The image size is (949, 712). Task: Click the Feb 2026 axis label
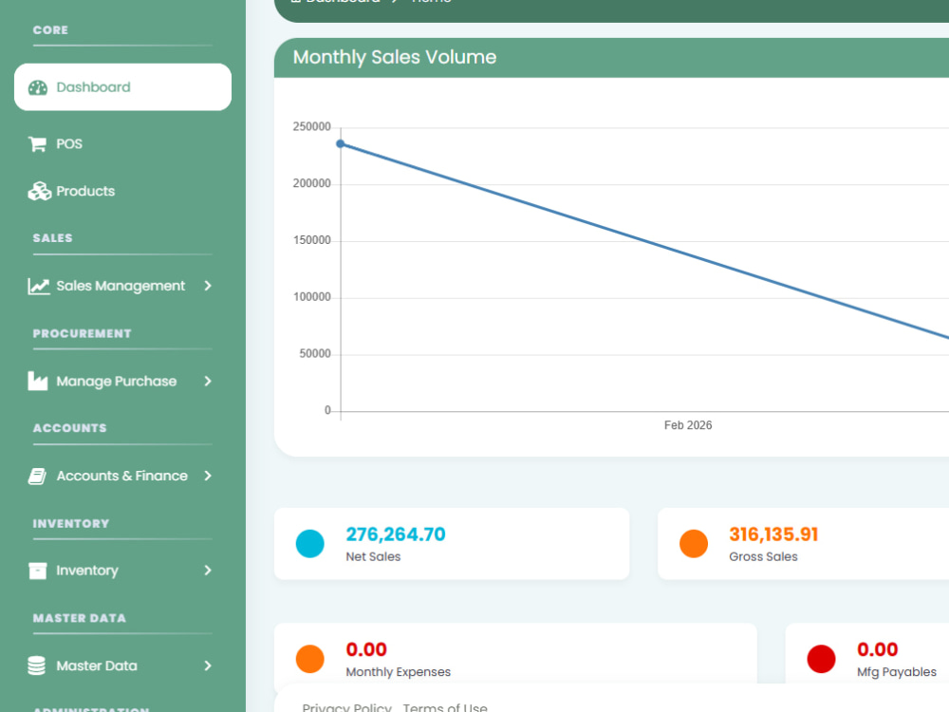tap(687, 425)
